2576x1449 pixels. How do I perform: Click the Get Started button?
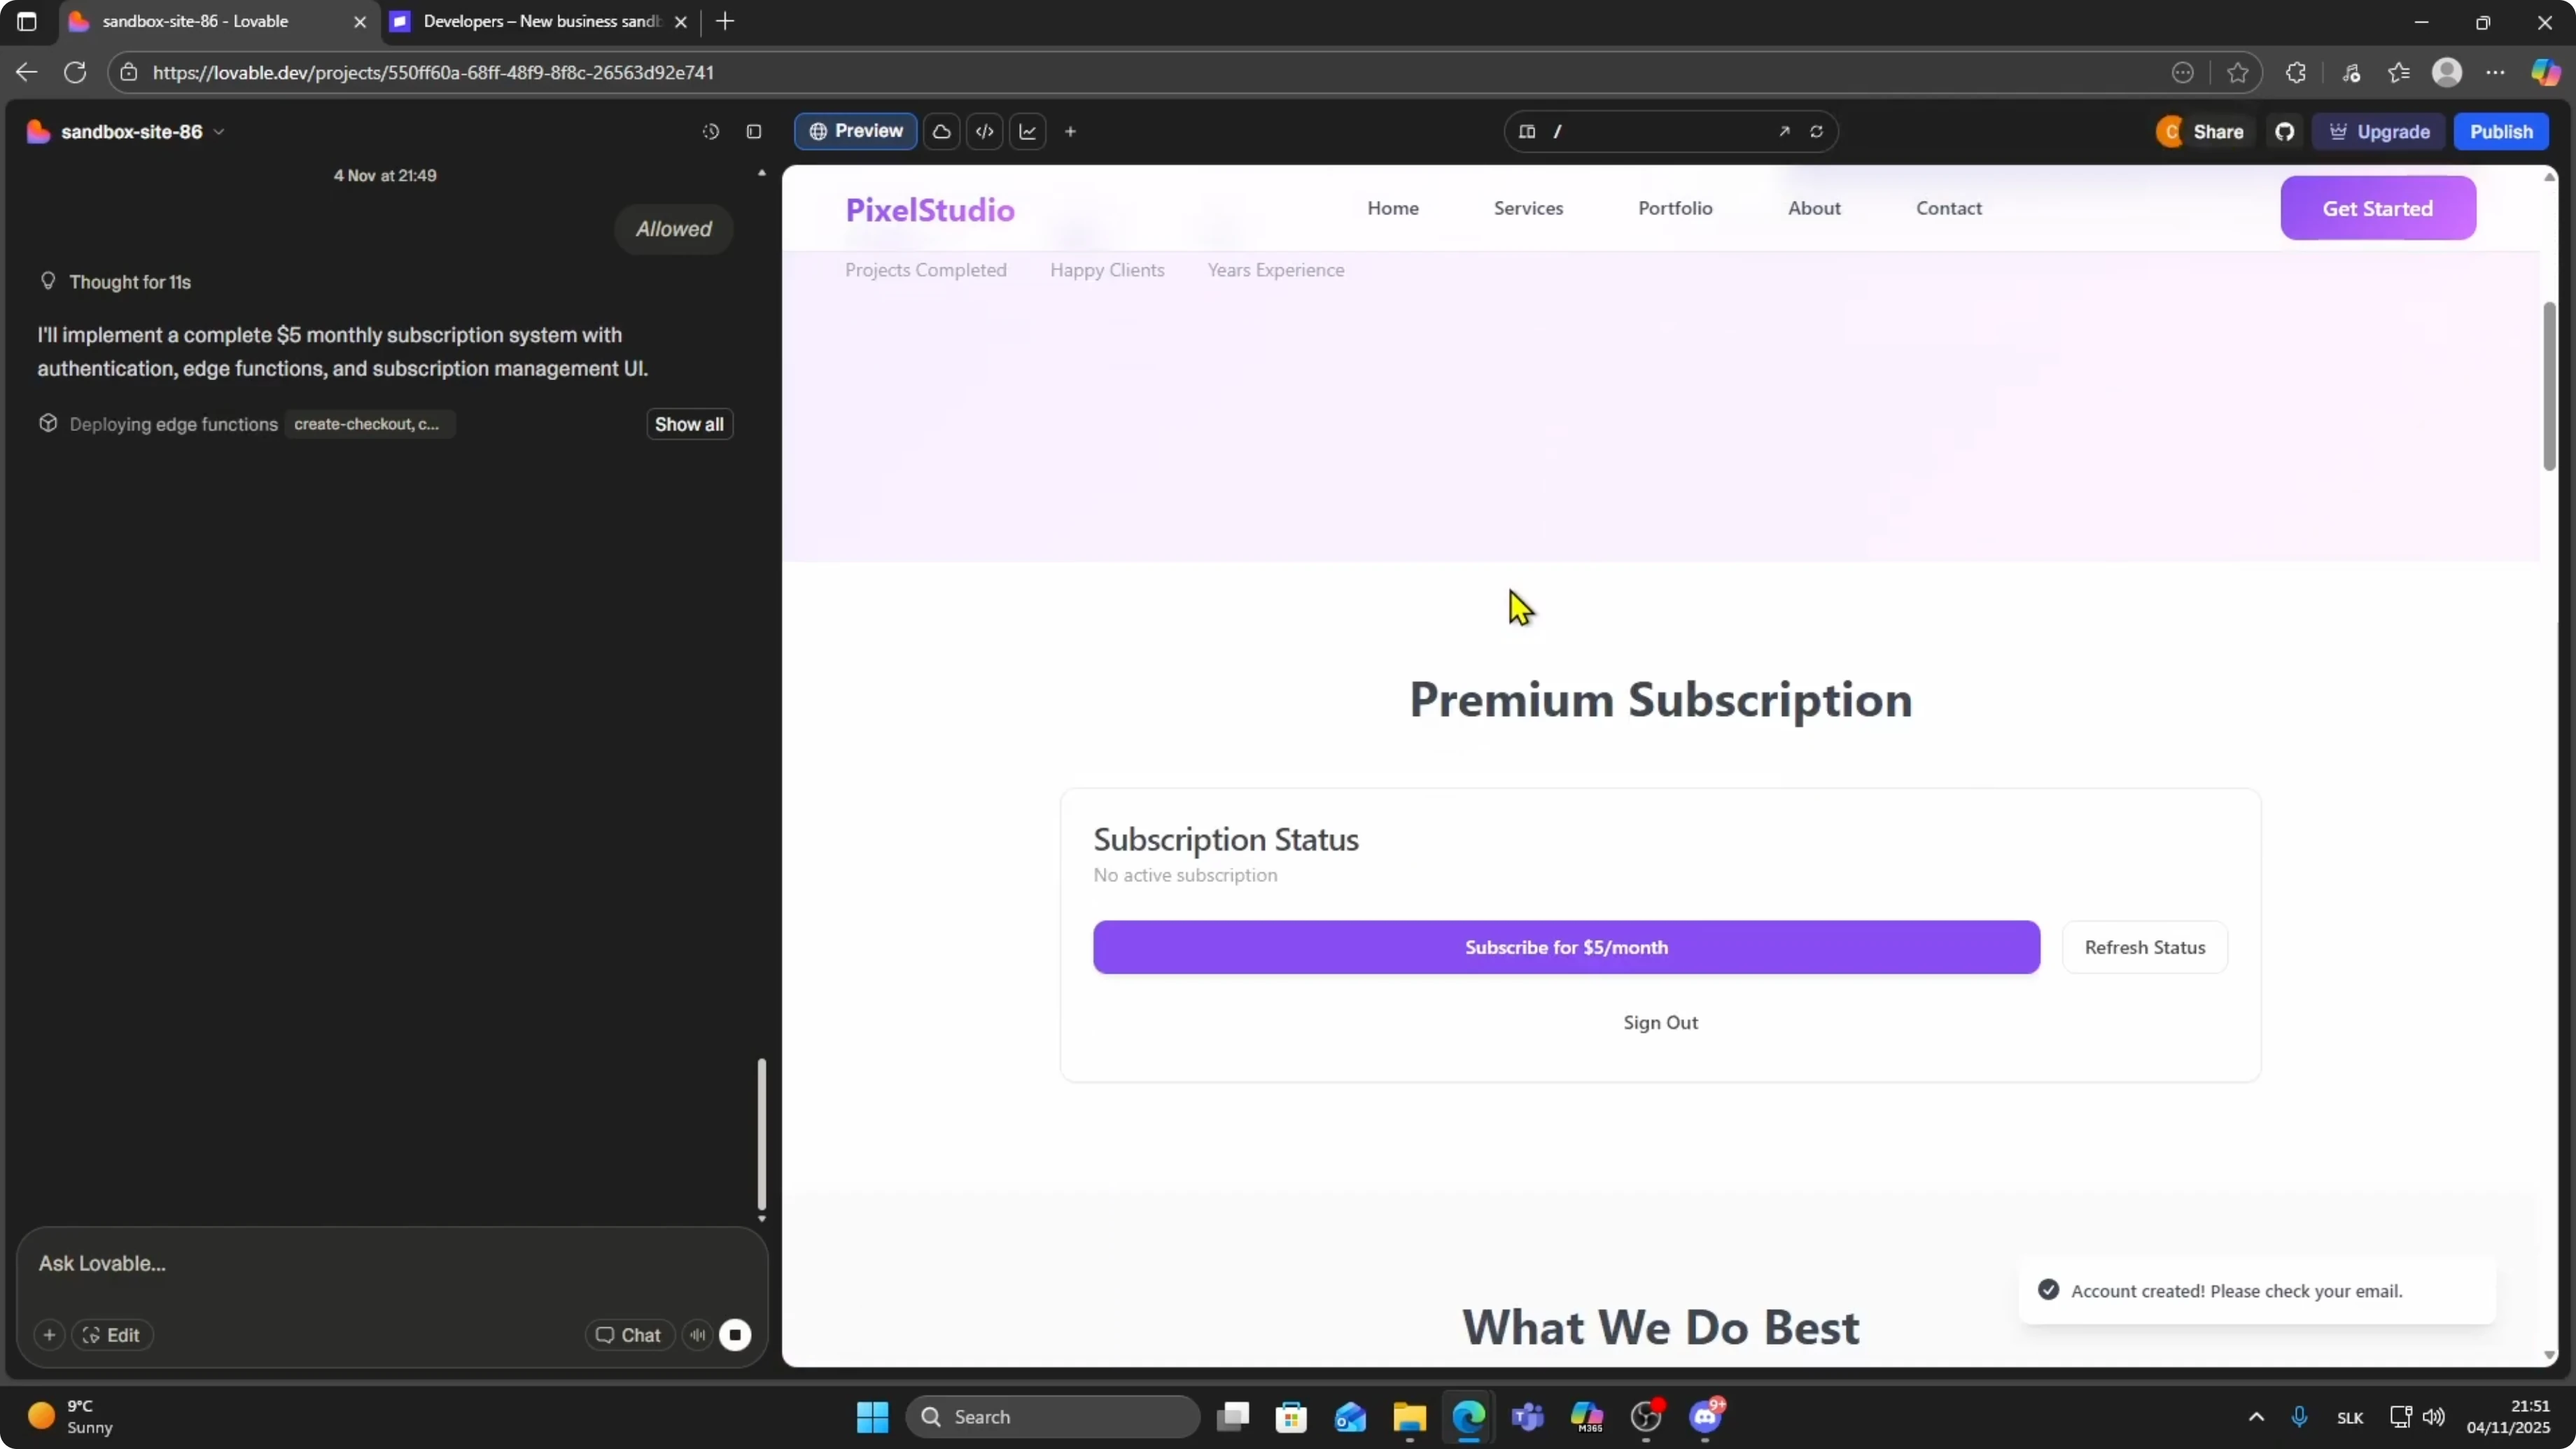pyautogui.click(x=2378, y=208)
